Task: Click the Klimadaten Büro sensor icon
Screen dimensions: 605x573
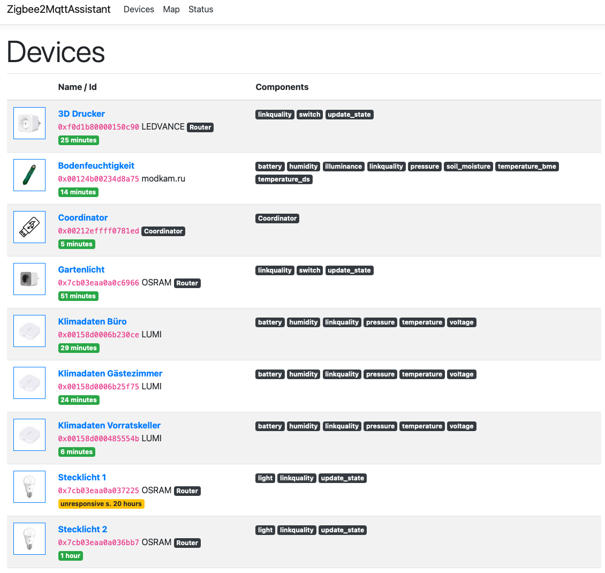Action: 29,330
